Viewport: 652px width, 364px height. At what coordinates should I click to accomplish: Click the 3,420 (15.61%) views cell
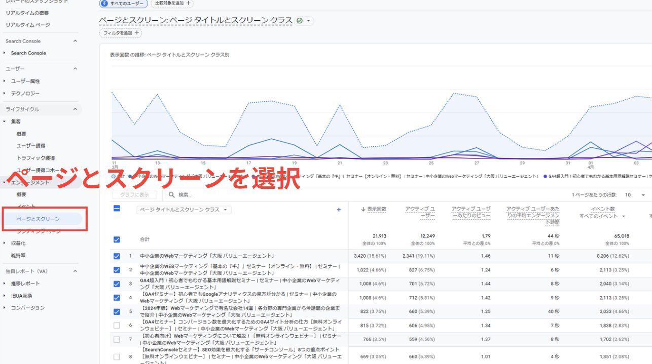[x=370, y=256]
